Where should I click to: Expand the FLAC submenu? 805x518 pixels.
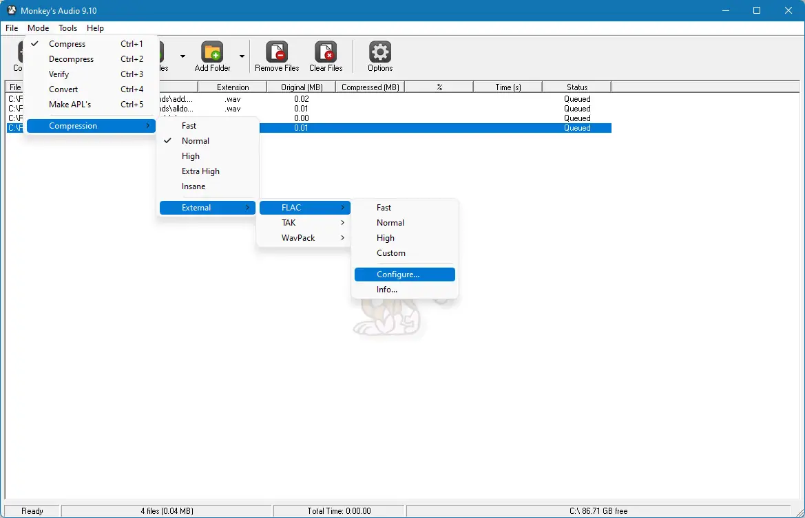pos(305,208)
